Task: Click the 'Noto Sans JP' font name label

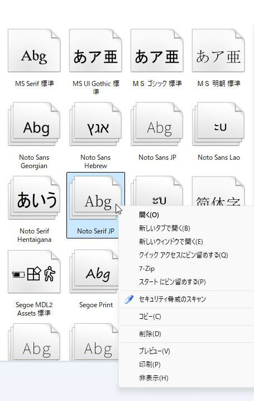Action: click(157, 157)
